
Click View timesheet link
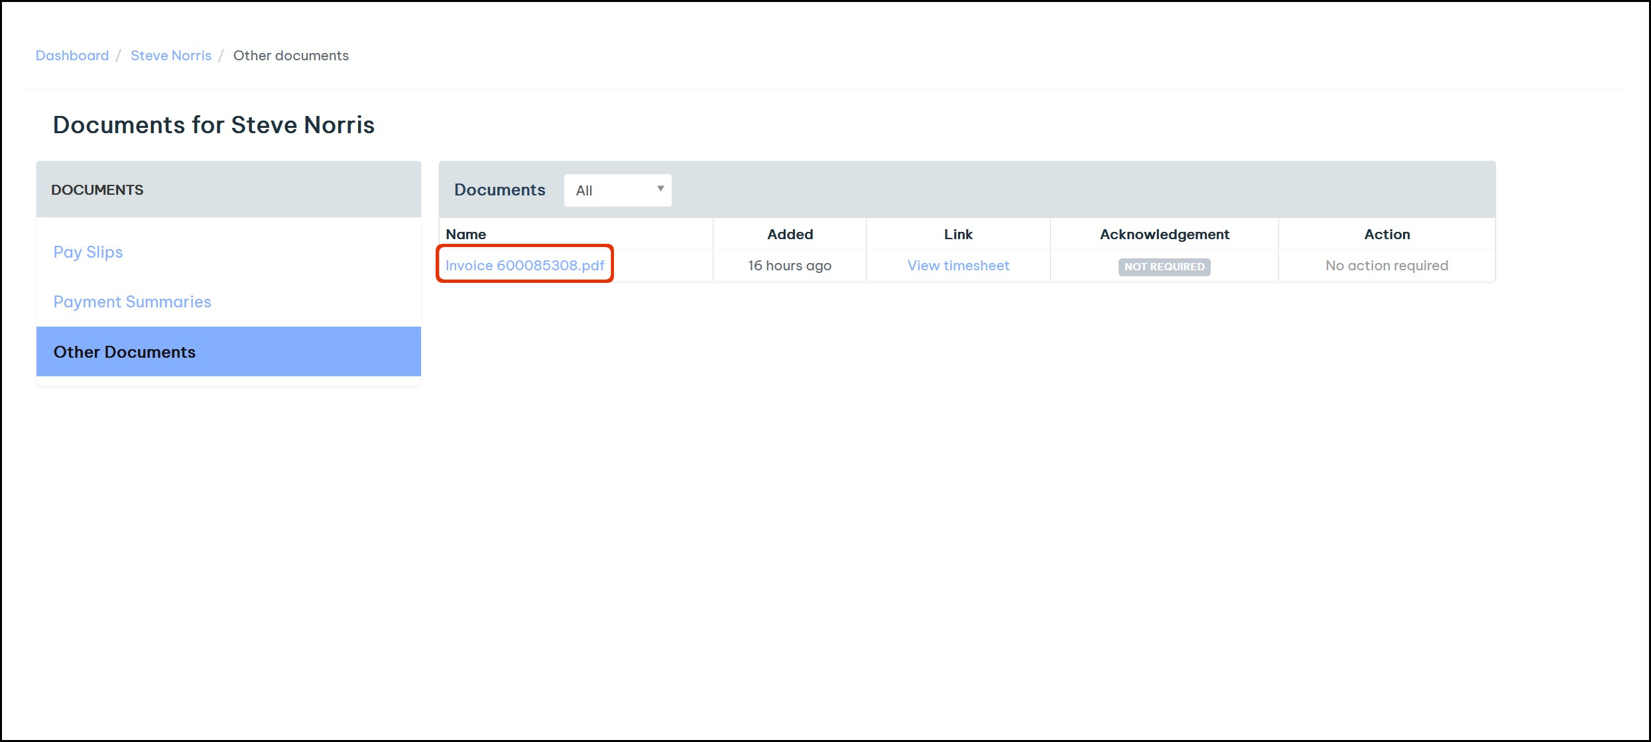click(x=957, y=265)
